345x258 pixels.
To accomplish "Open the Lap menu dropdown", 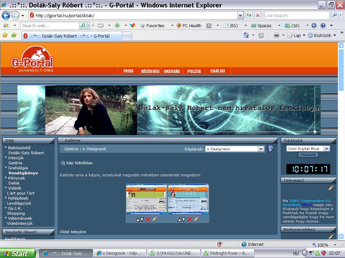I will click(304, 35).
